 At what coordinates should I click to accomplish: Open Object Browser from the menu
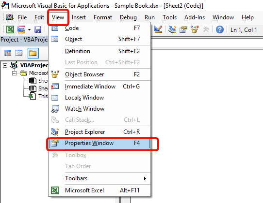(x=99, y=74)
